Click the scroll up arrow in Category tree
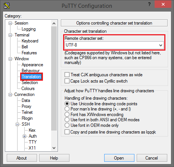174x167 pixels. click(54, 23)
